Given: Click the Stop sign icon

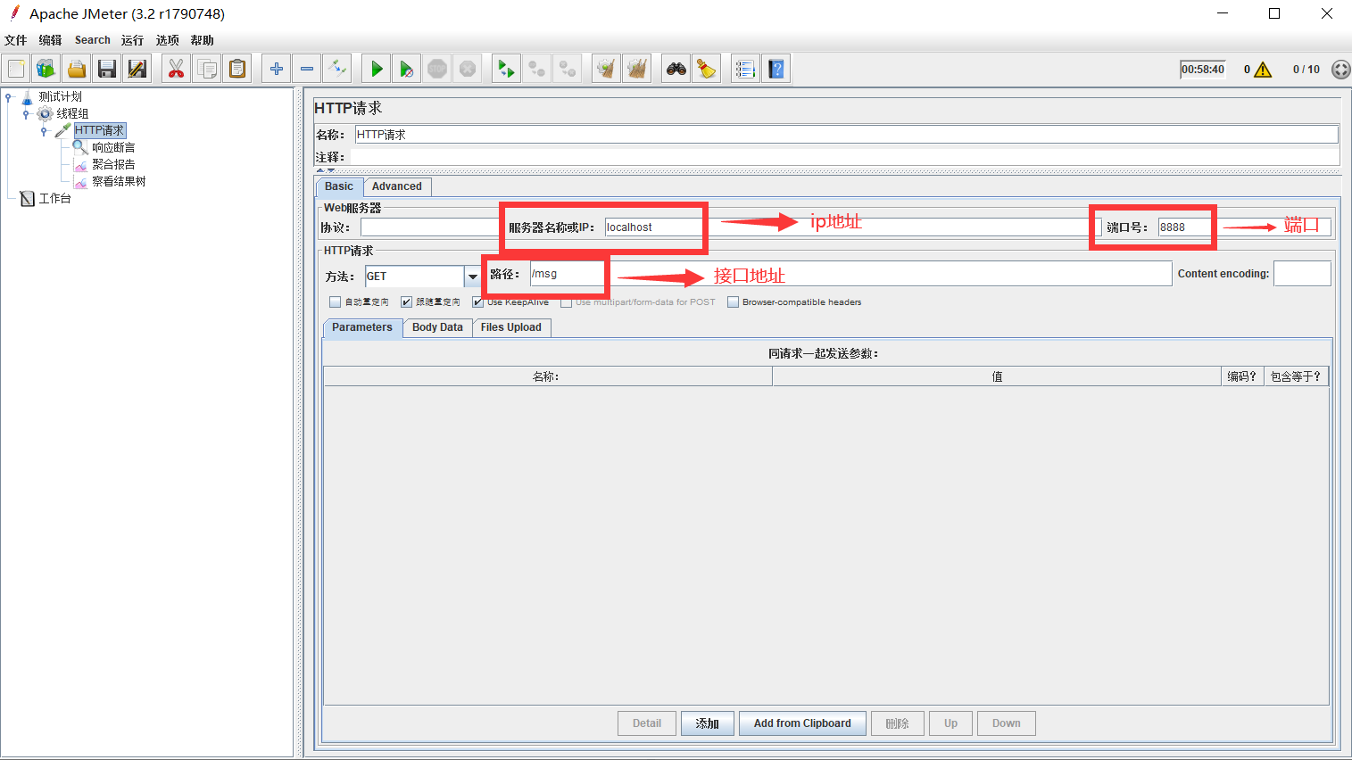Looking at the screenshot, I should tap(437, 69).
